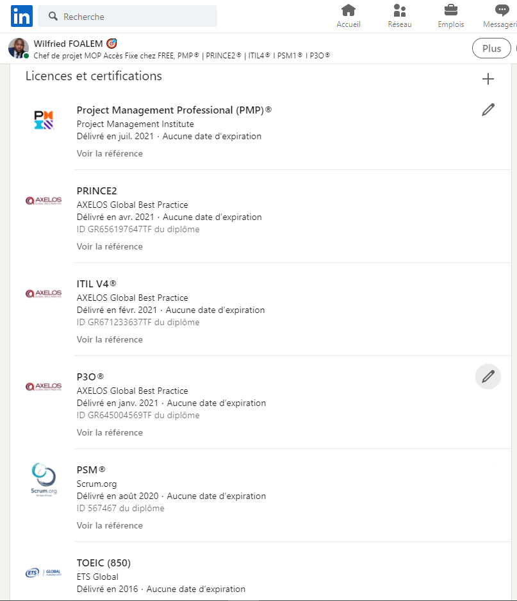Image resolution: width=517 pixels, height=601 pixels.
Task: Click the LinkedIn logo icon
Action: pos(21,16)
